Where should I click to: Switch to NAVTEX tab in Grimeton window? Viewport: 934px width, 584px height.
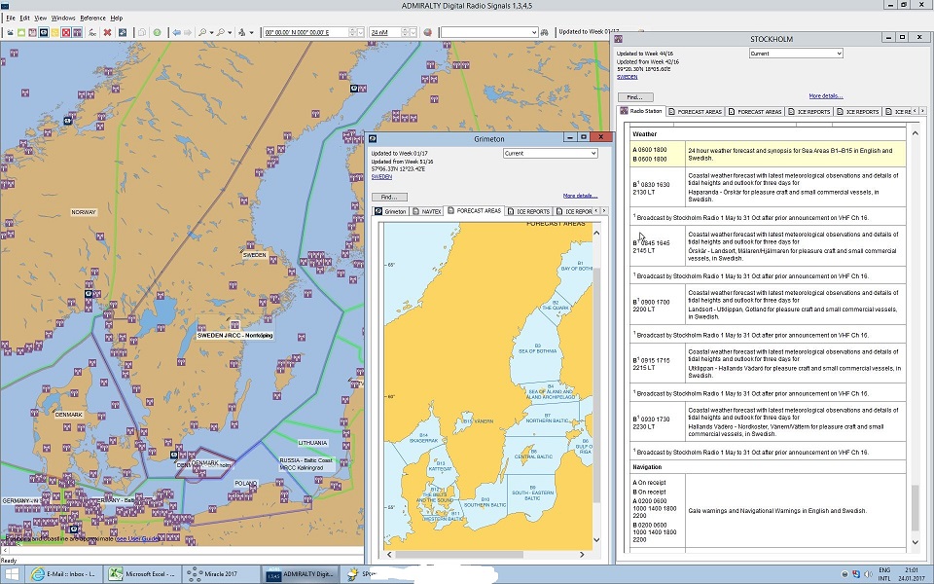(427, 211)
